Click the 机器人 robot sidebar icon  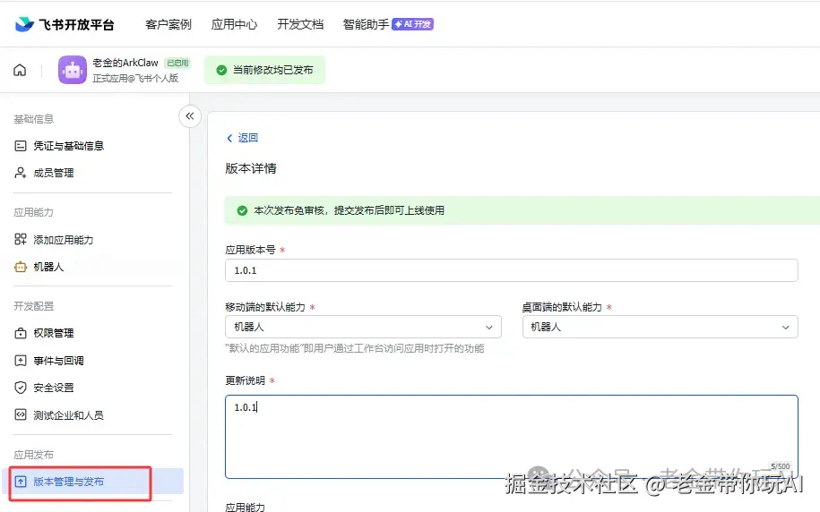pyautogui.click(x=21, y=267)
